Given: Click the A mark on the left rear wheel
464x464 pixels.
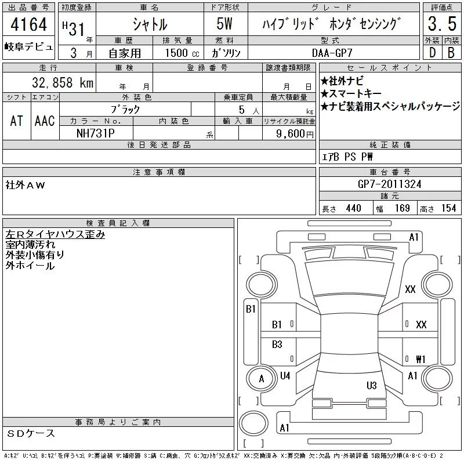Looking at the screenshot, I should tap(261, 379).
